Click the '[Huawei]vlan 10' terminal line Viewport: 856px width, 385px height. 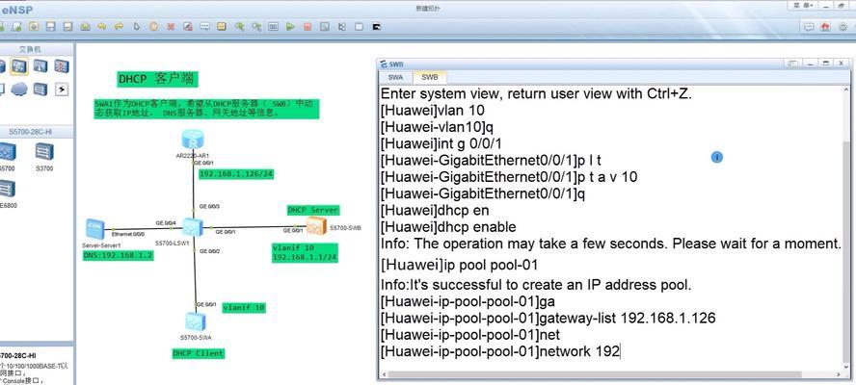pyautogui.click(x=433, y=110)
